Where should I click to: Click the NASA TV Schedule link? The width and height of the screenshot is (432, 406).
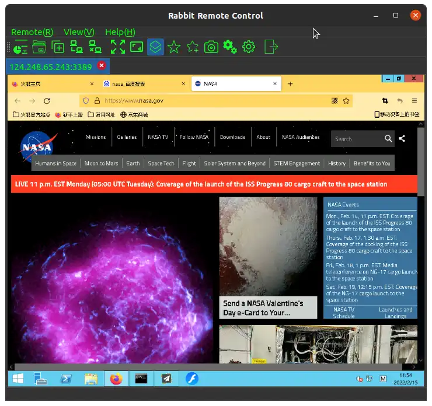coord(344,313)
